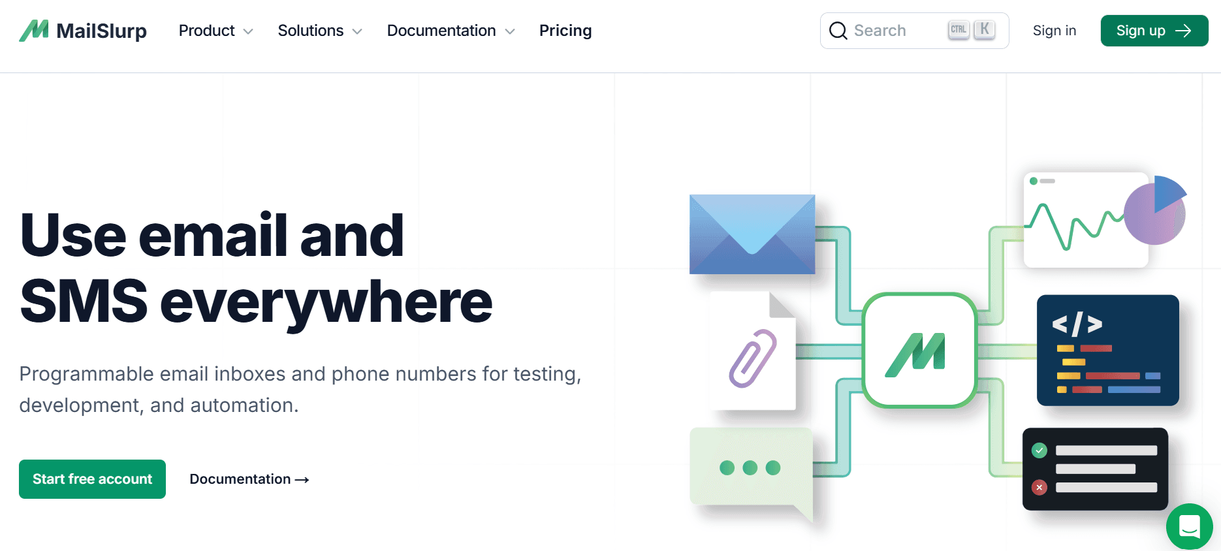1221x551 pixels.
Task: Click the code editor card illustration
Action: tap(1108, 350)
